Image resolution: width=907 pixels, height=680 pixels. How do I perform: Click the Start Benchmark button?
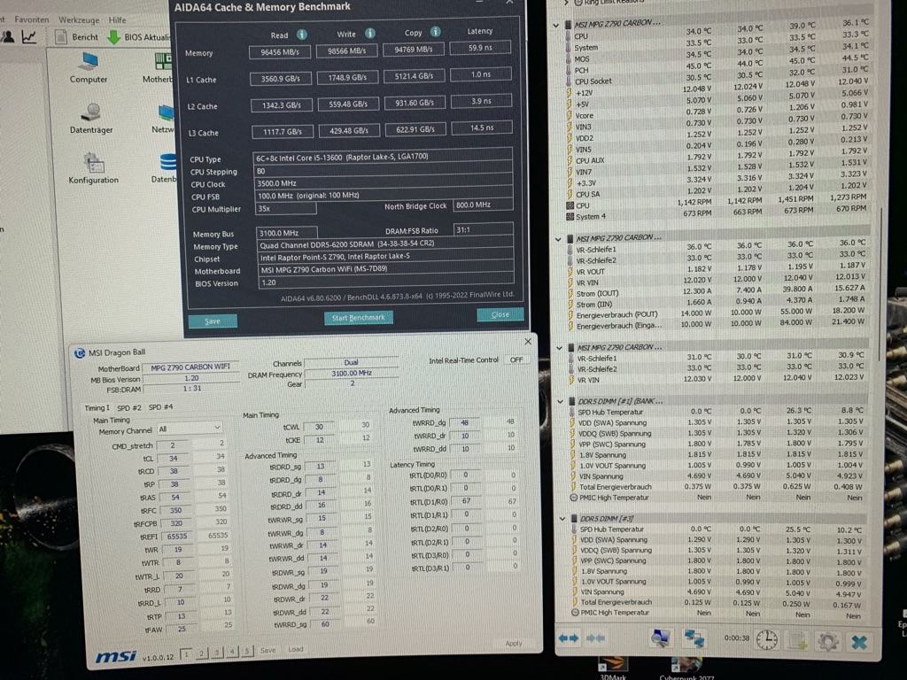point(358,318)
